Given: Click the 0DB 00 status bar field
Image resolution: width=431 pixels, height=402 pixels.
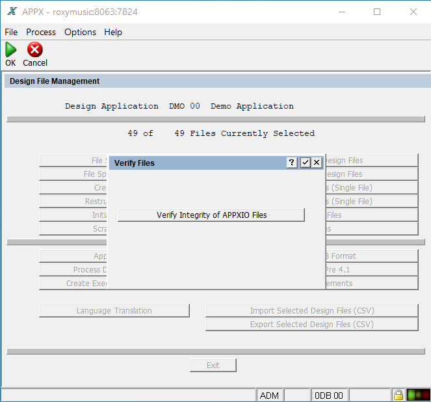Looking at the screenshot, I should 330,395.
